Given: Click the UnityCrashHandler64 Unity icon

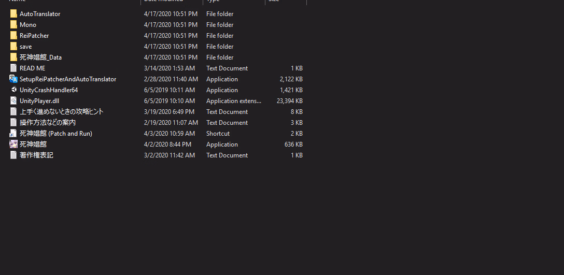Looking at the screenshot, I should click(13, 90).
